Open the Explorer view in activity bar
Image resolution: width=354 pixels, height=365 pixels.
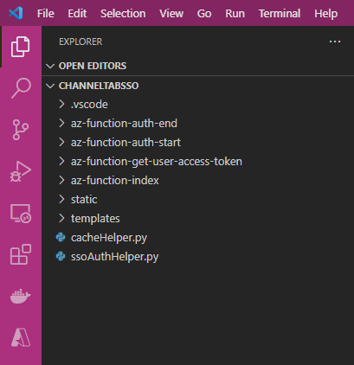pyautogui.click(x=21, y=47)
